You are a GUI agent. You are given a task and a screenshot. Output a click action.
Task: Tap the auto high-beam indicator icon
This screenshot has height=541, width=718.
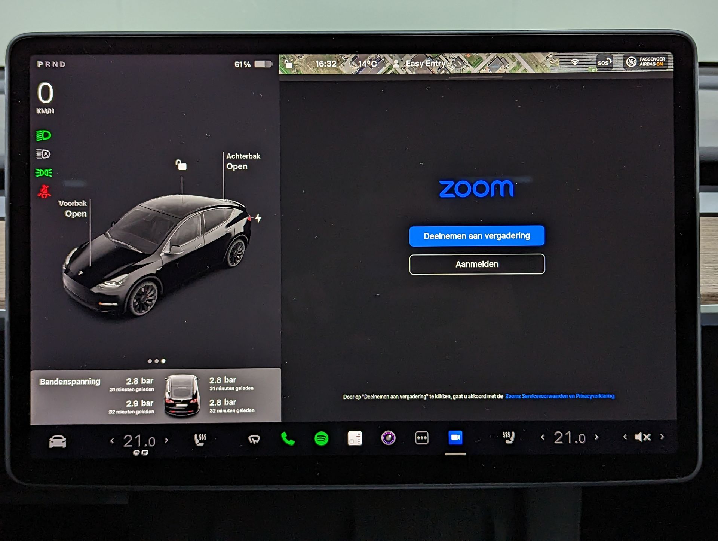(43, 154)
